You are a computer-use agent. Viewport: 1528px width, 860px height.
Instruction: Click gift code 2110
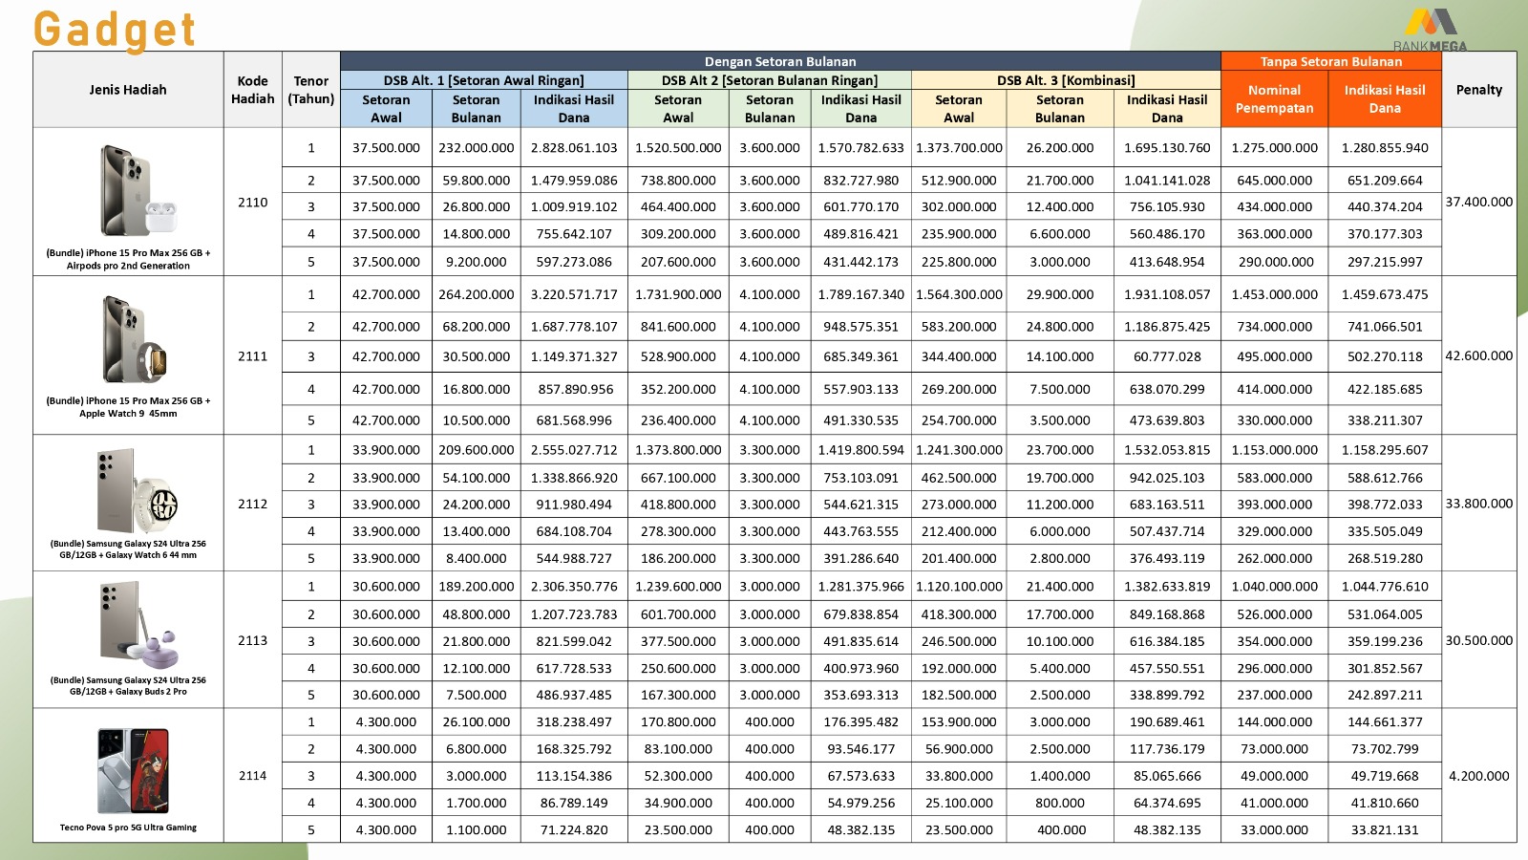252,203
